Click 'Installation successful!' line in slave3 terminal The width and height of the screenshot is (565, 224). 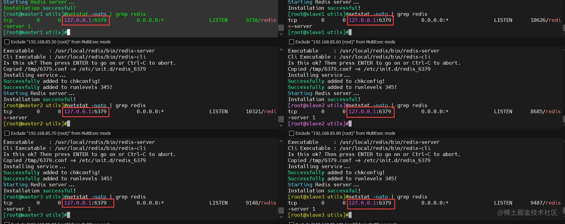(x=324, y=191)
